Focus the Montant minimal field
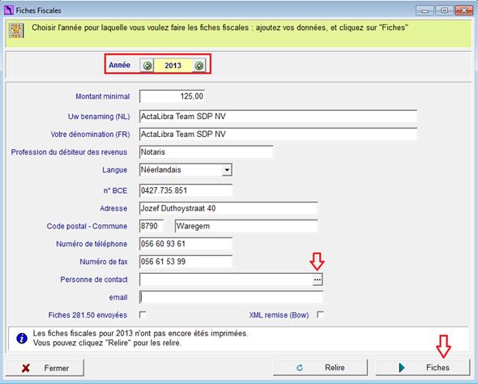The height and width of the screenshot is (384, 478). [x=172, y=96]
